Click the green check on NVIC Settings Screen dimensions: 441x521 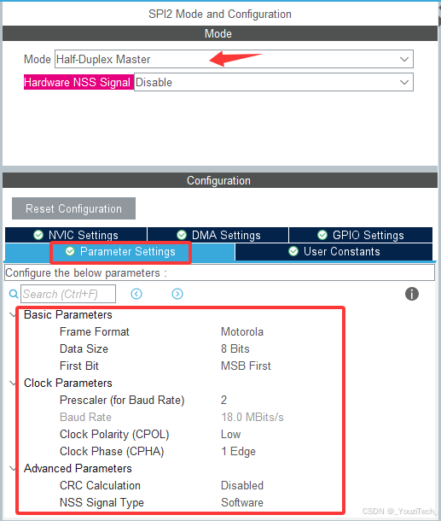(38, 235)
